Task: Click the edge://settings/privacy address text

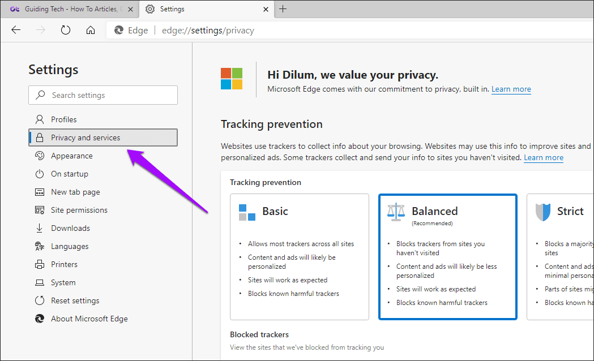Action: coord(208,31)
